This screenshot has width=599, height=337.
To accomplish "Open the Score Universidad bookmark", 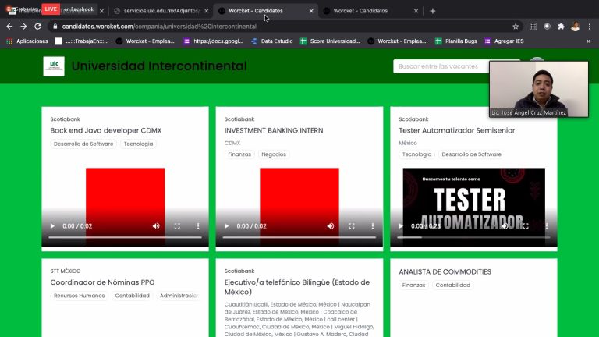I will point(330,41).
